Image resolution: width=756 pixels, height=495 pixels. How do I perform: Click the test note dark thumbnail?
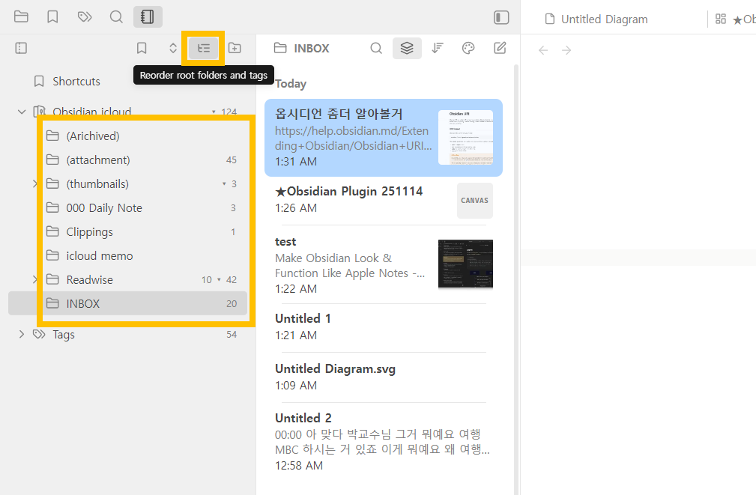(465, 264)
